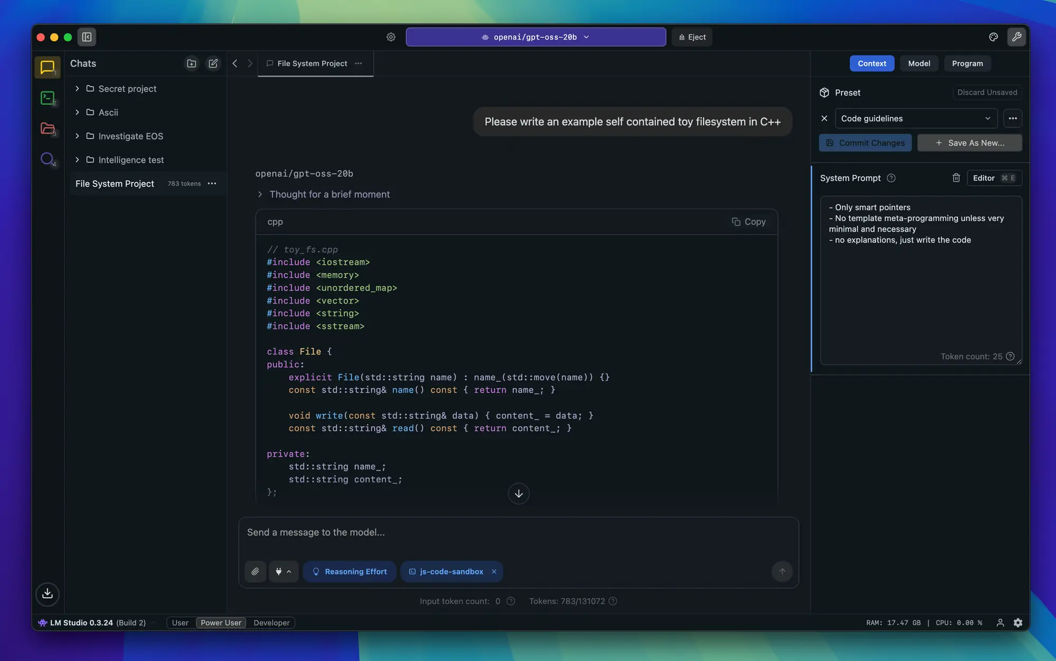The width and height of the screenshot is (1056, 661).
Task: Commit Changes to the preset
Action: click(x=865, y=143)
